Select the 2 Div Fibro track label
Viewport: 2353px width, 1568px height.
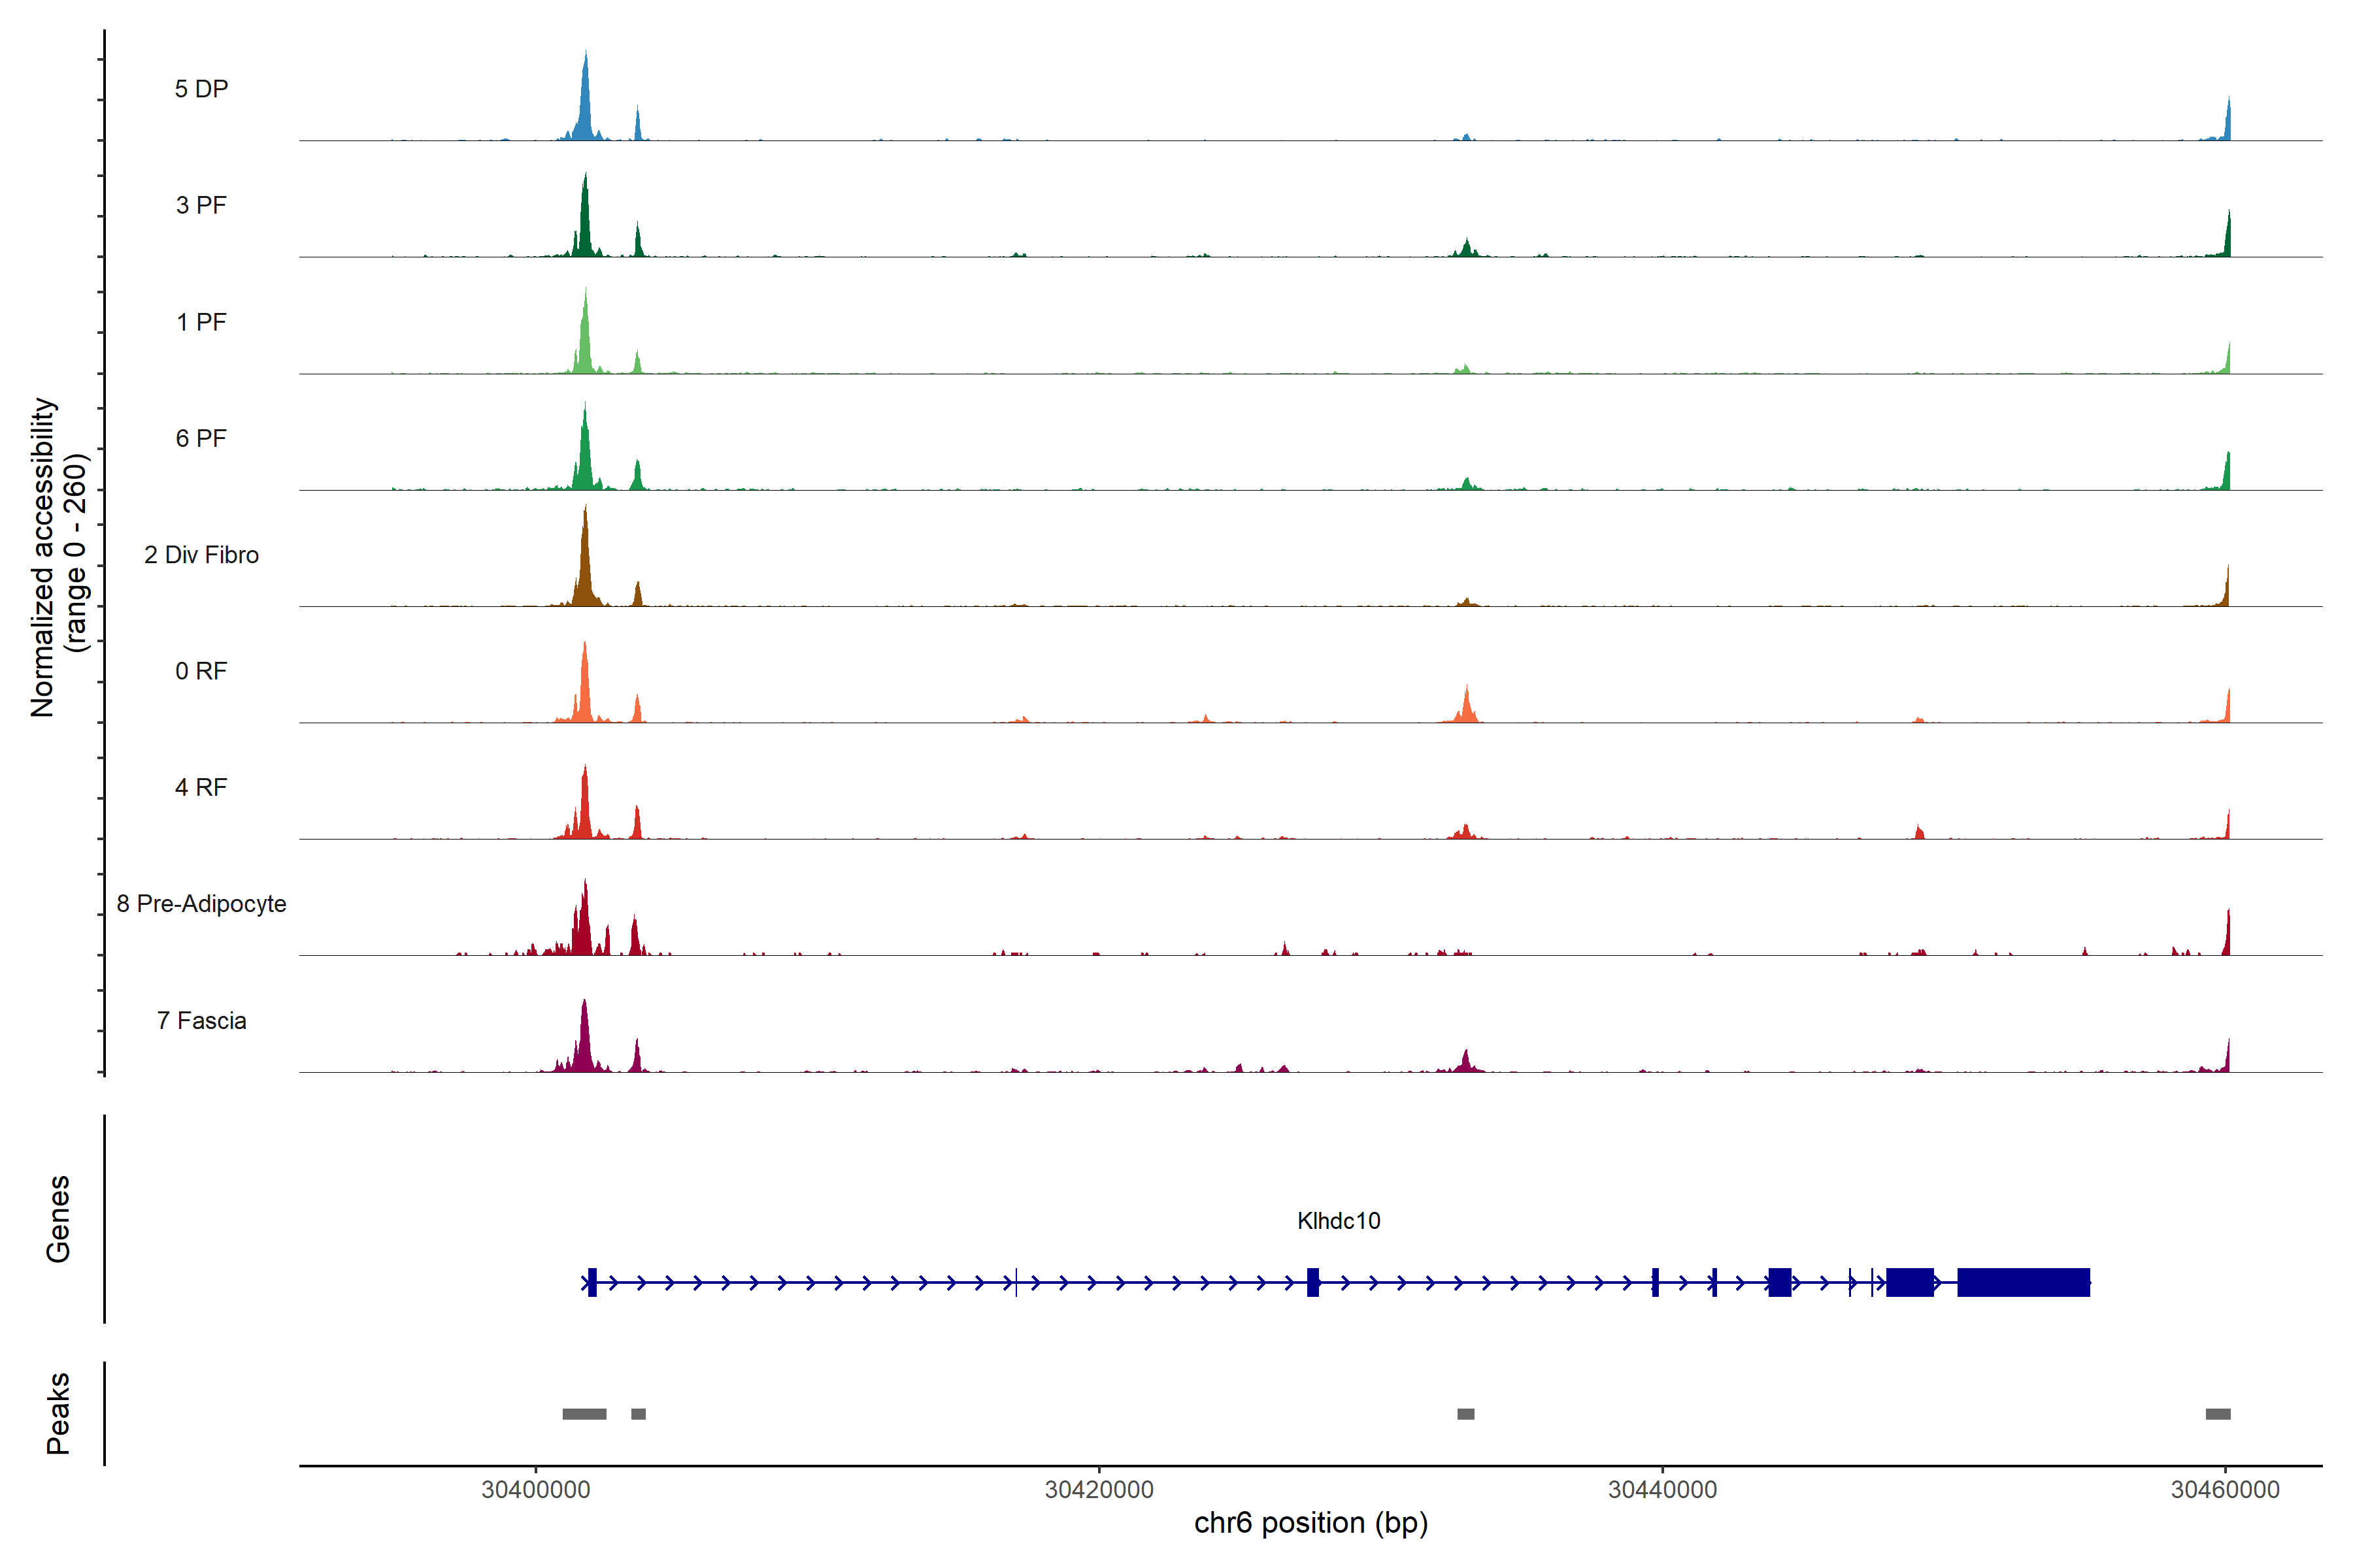201,555
